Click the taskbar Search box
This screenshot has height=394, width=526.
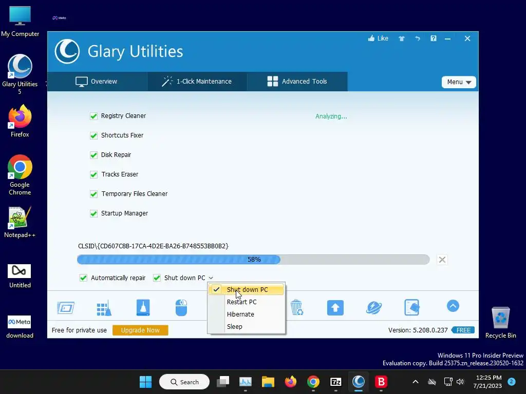[184, 382]
